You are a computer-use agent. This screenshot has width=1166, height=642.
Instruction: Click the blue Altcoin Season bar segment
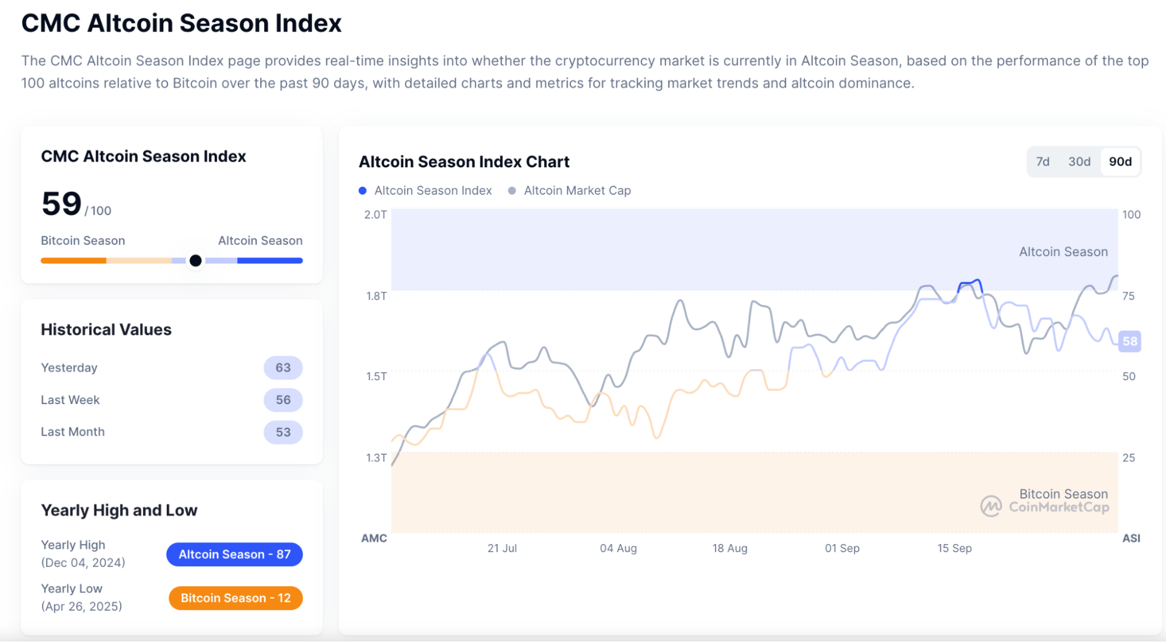[x=269, y=261]
